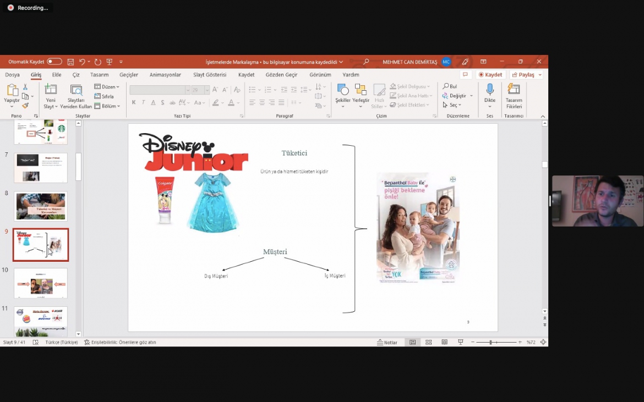Toggle italic T formatting

click(x=143, y=102)
